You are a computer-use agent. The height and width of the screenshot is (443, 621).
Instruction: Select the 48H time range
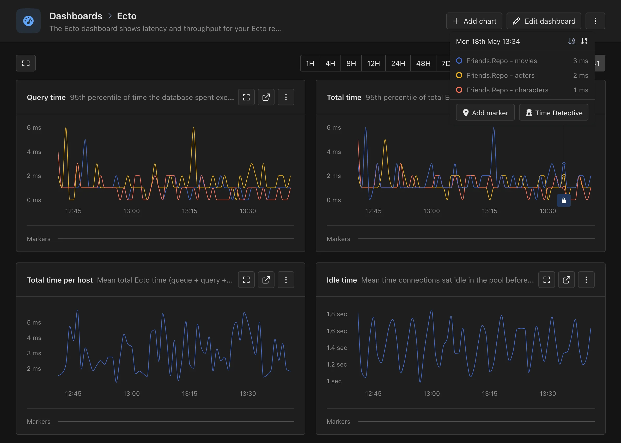pos(423,64)
